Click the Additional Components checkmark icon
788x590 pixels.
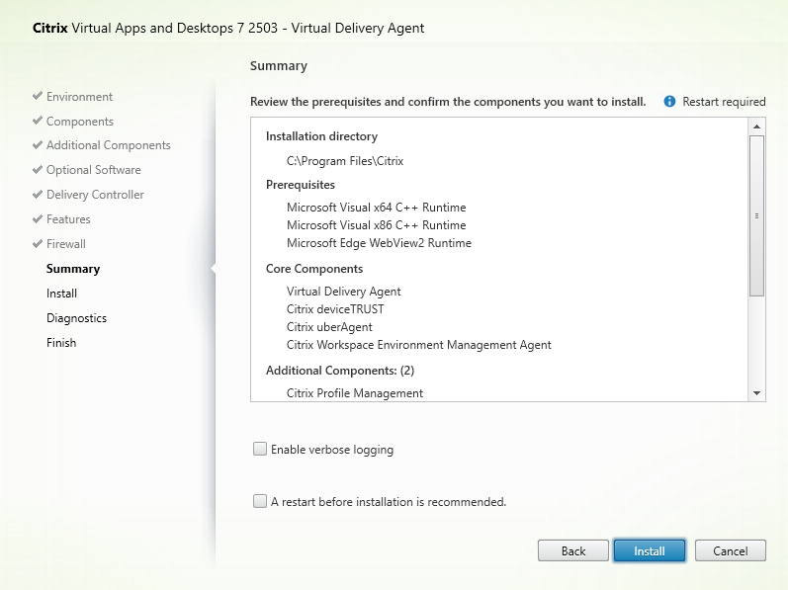pyautogui.click(x=38, y=145)
